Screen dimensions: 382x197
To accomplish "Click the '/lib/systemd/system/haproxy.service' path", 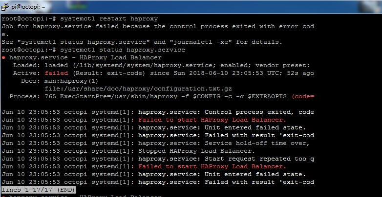I will click(x=140, y=66).
